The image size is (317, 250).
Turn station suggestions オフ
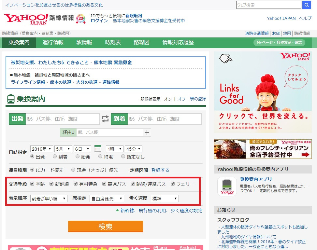point(181,99)
